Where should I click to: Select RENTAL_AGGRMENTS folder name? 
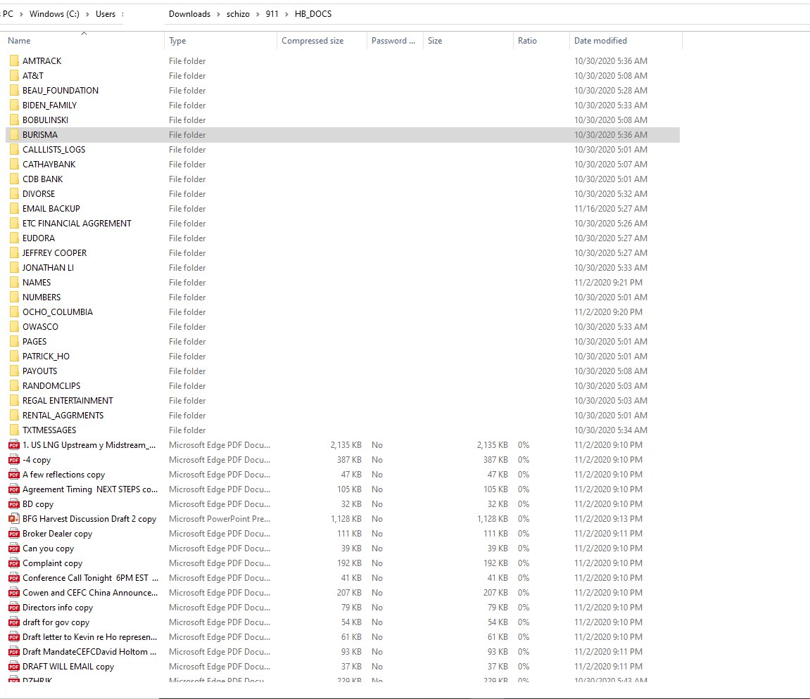63,416
